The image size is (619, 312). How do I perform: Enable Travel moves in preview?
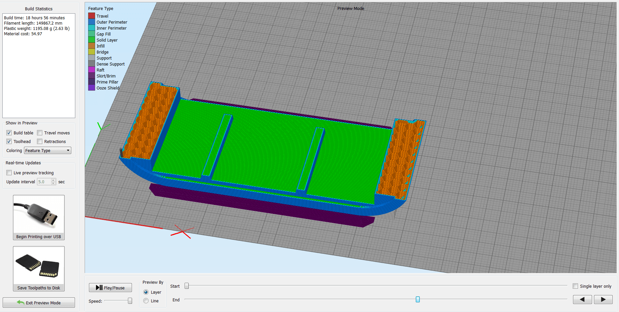(x=40, y=133)
